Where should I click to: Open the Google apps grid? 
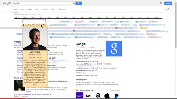(161, 3)
